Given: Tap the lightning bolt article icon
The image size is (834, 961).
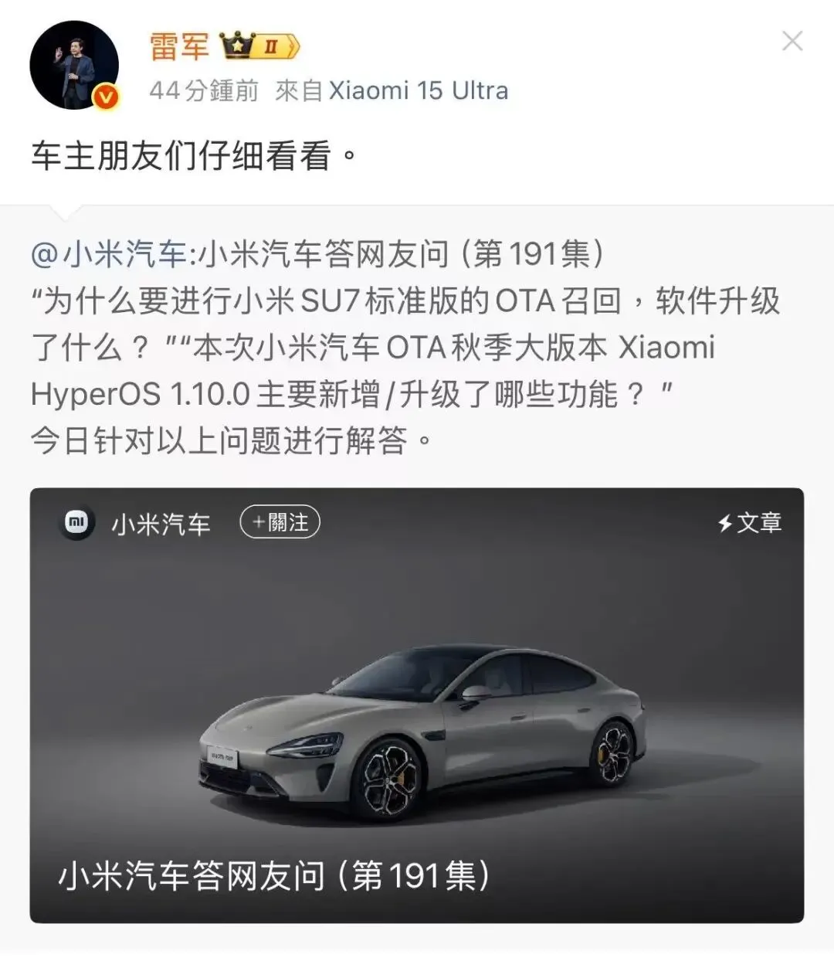Looking at the screenshot, I should point(724,523).
